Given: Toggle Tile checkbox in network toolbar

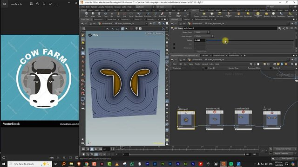Looking at the screenshot, I should click(x=271, y=68).
